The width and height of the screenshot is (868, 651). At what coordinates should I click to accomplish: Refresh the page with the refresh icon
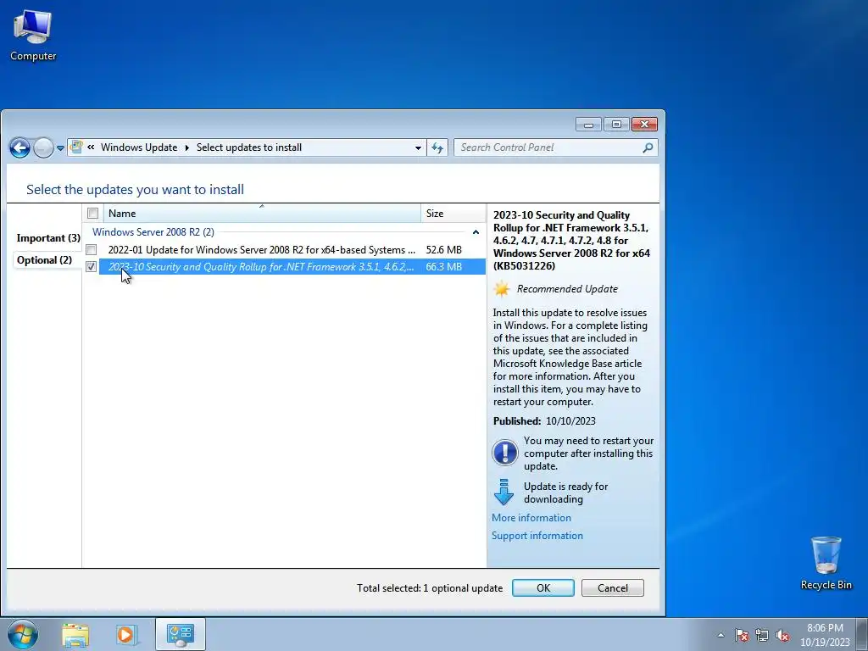tap(437, 147)
